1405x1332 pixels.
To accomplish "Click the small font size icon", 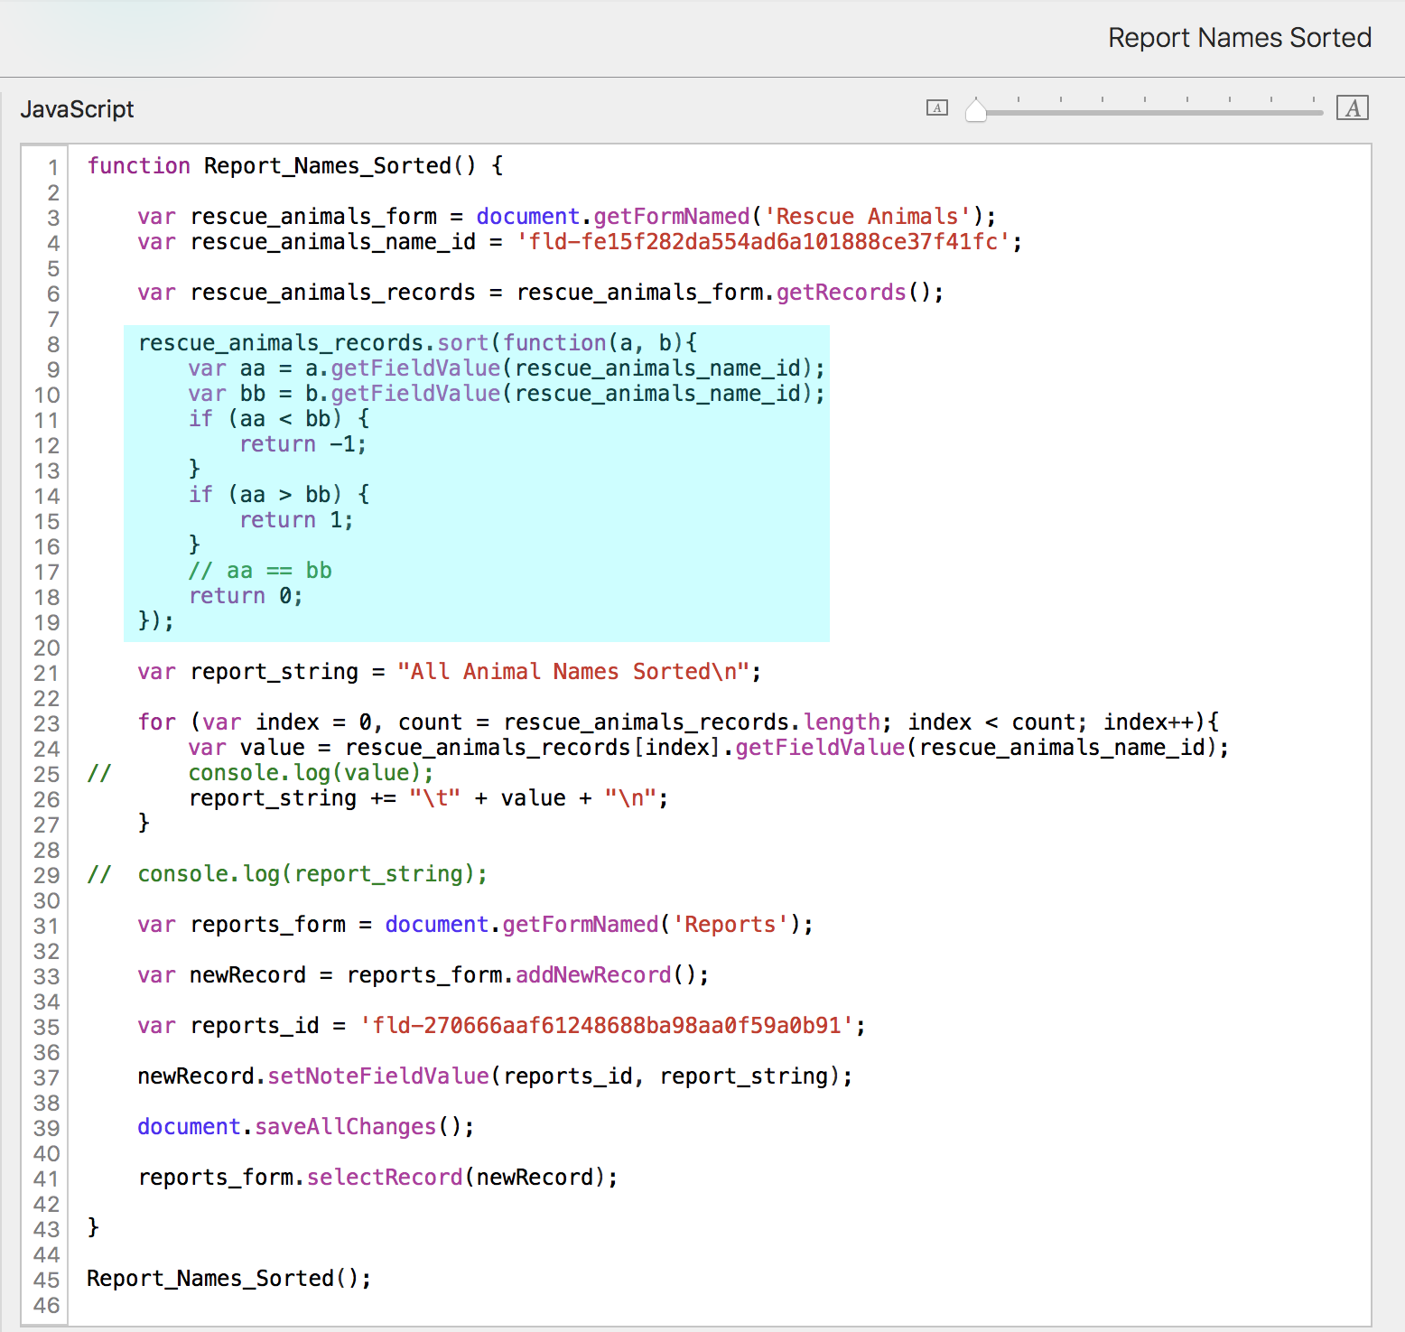I will tap(936, 108).
